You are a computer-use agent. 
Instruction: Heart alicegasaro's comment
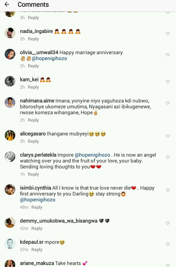(168, 136)
